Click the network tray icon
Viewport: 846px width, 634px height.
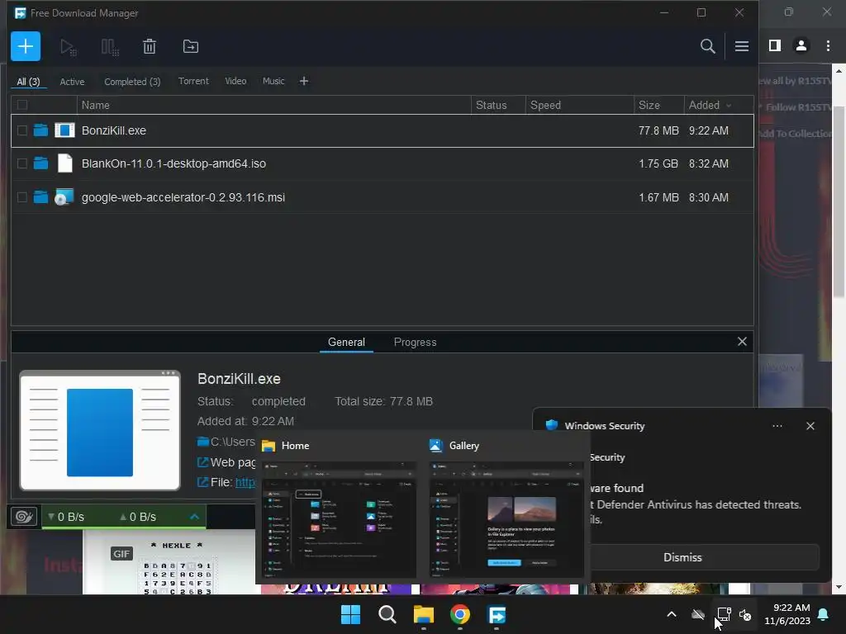tap(724, 614)
